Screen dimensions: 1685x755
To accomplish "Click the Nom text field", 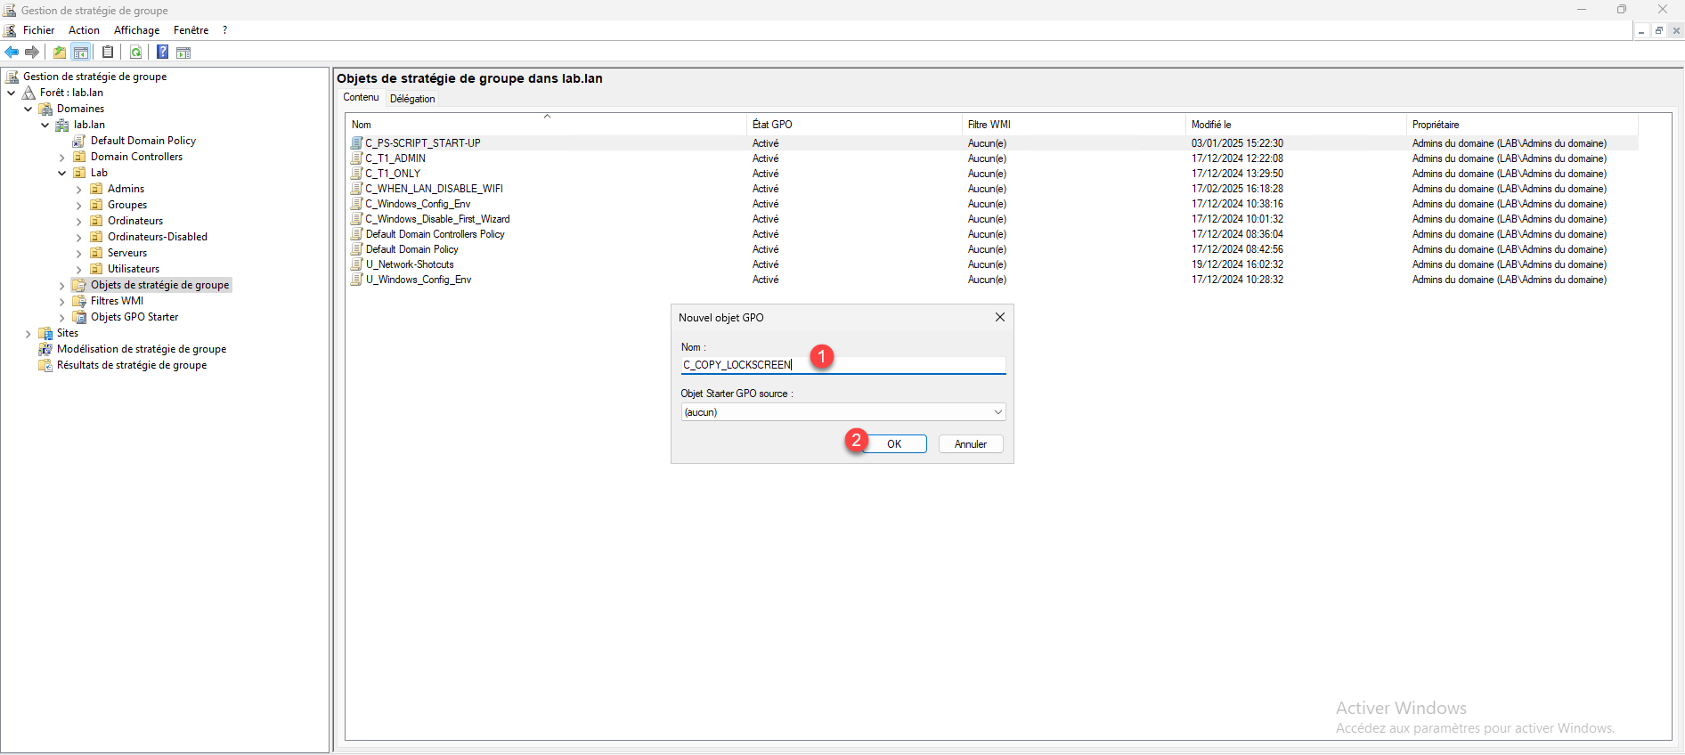I will 842,365.
